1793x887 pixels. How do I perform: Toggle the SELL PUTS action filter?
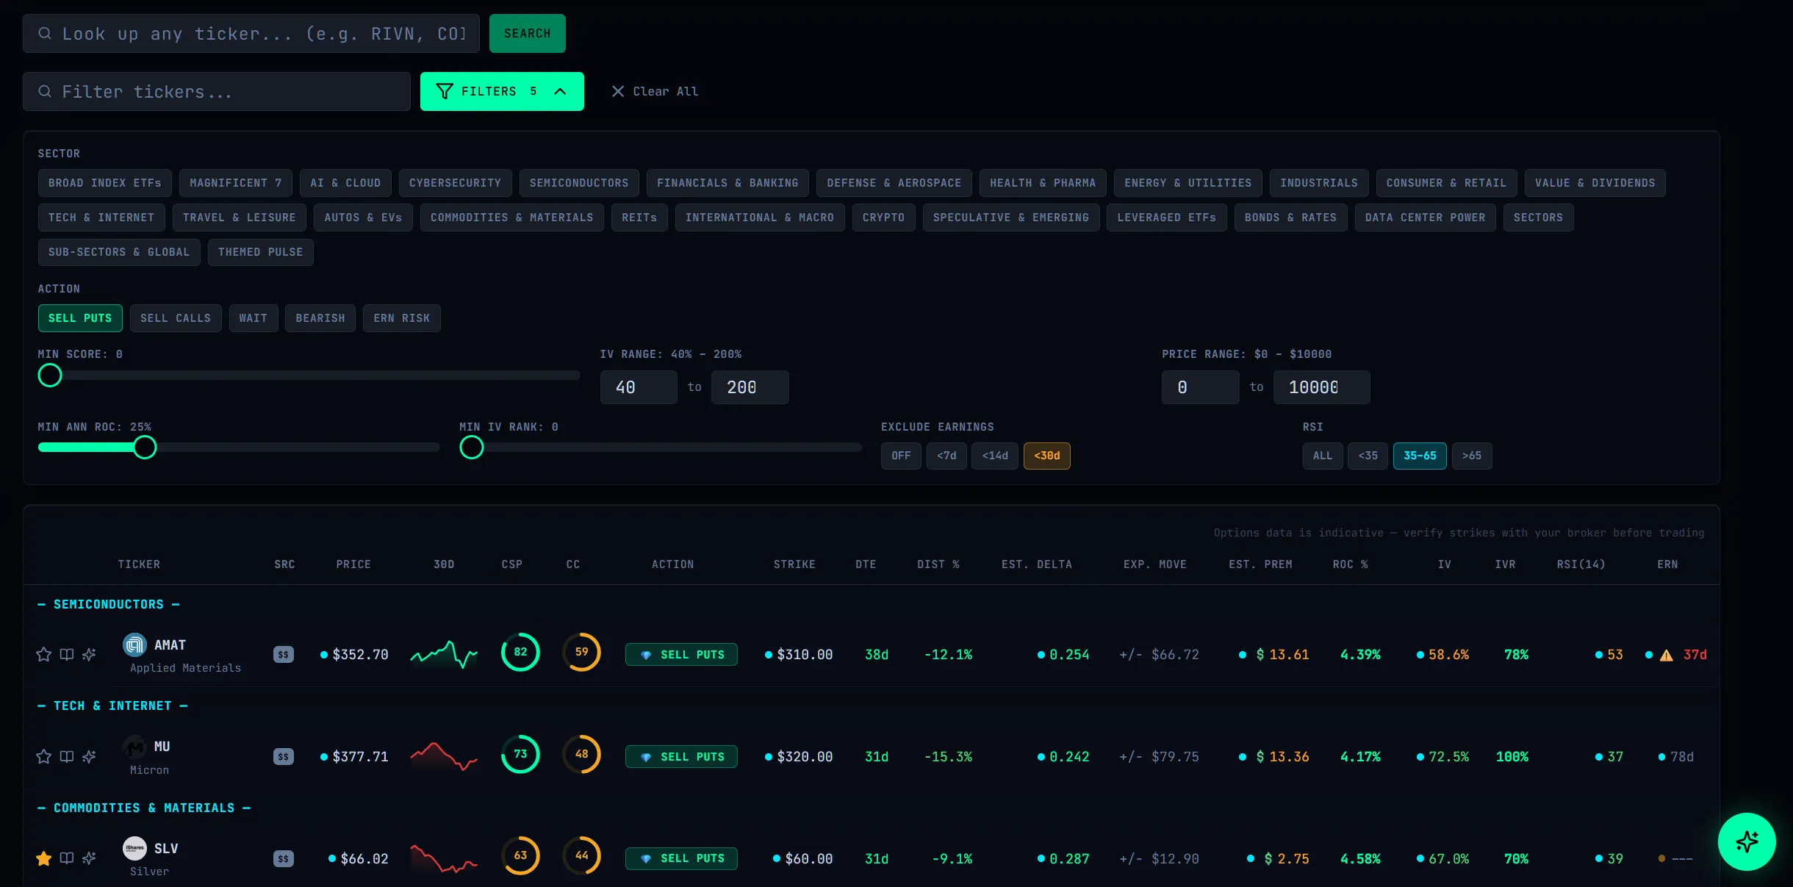click(80, 318)
